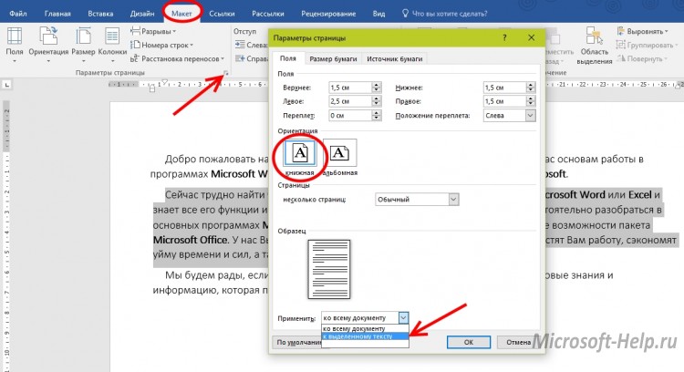
Task: Open the Источник бумаги tab
Action: point(395,58)
